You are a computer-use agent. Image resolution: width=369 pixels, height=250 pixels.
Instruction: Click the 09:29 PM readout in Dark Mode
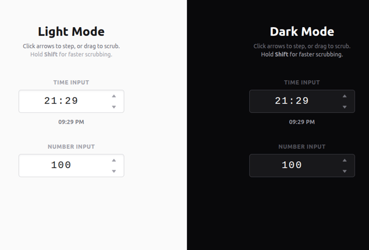pos(302,122)
